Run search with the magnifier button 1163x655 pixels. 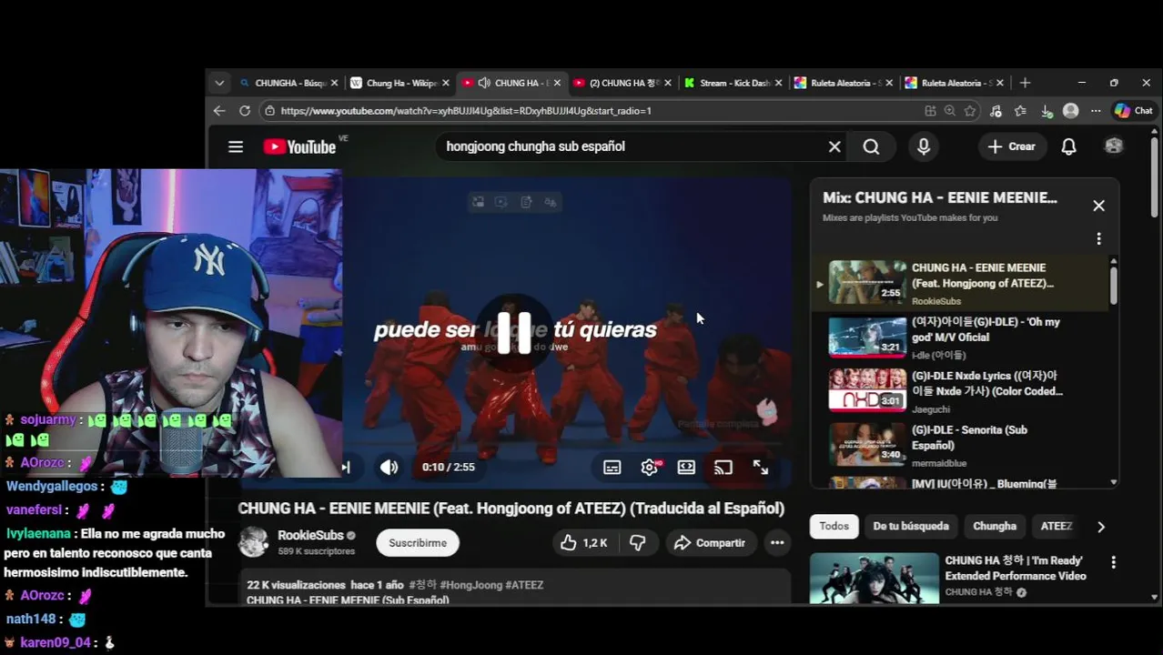(x=871, y=146)
